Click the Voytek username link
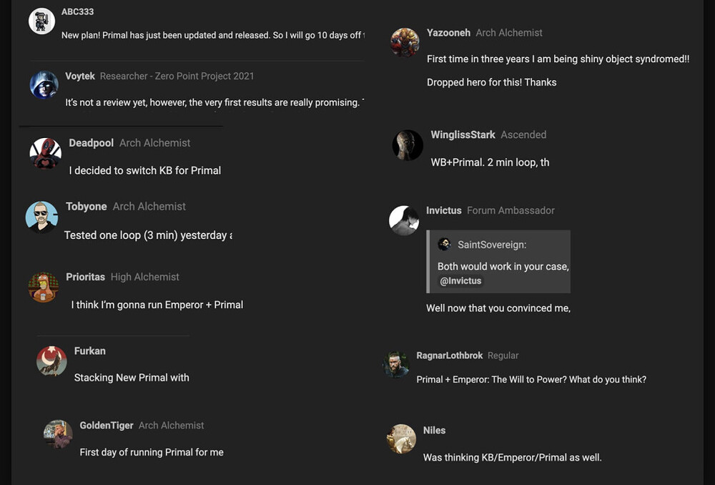Viewport: 715px width, 485px height. 80,77
